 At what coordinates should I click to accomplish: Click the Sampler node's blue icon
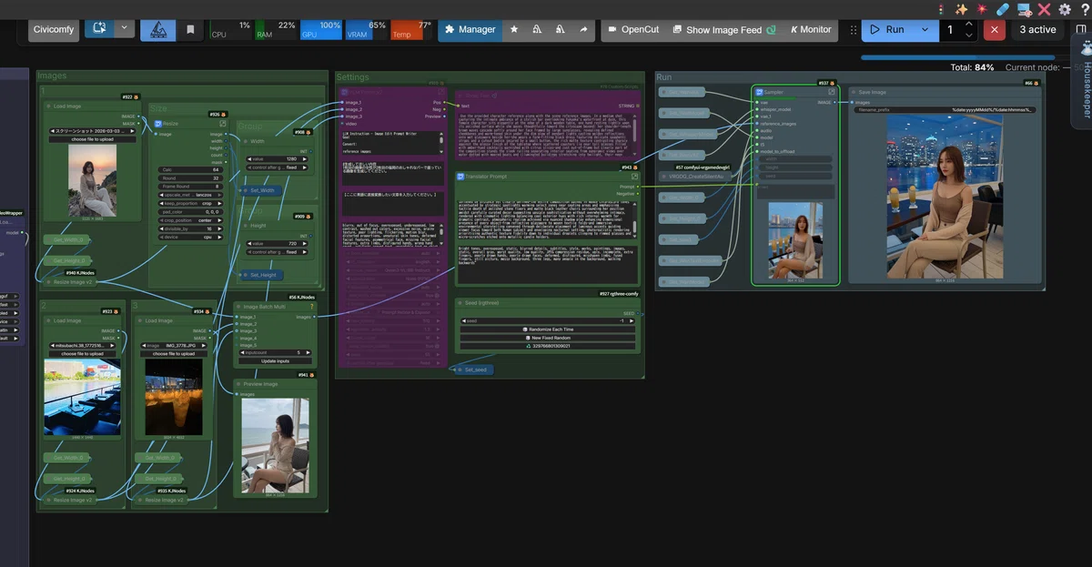[759, 92]
